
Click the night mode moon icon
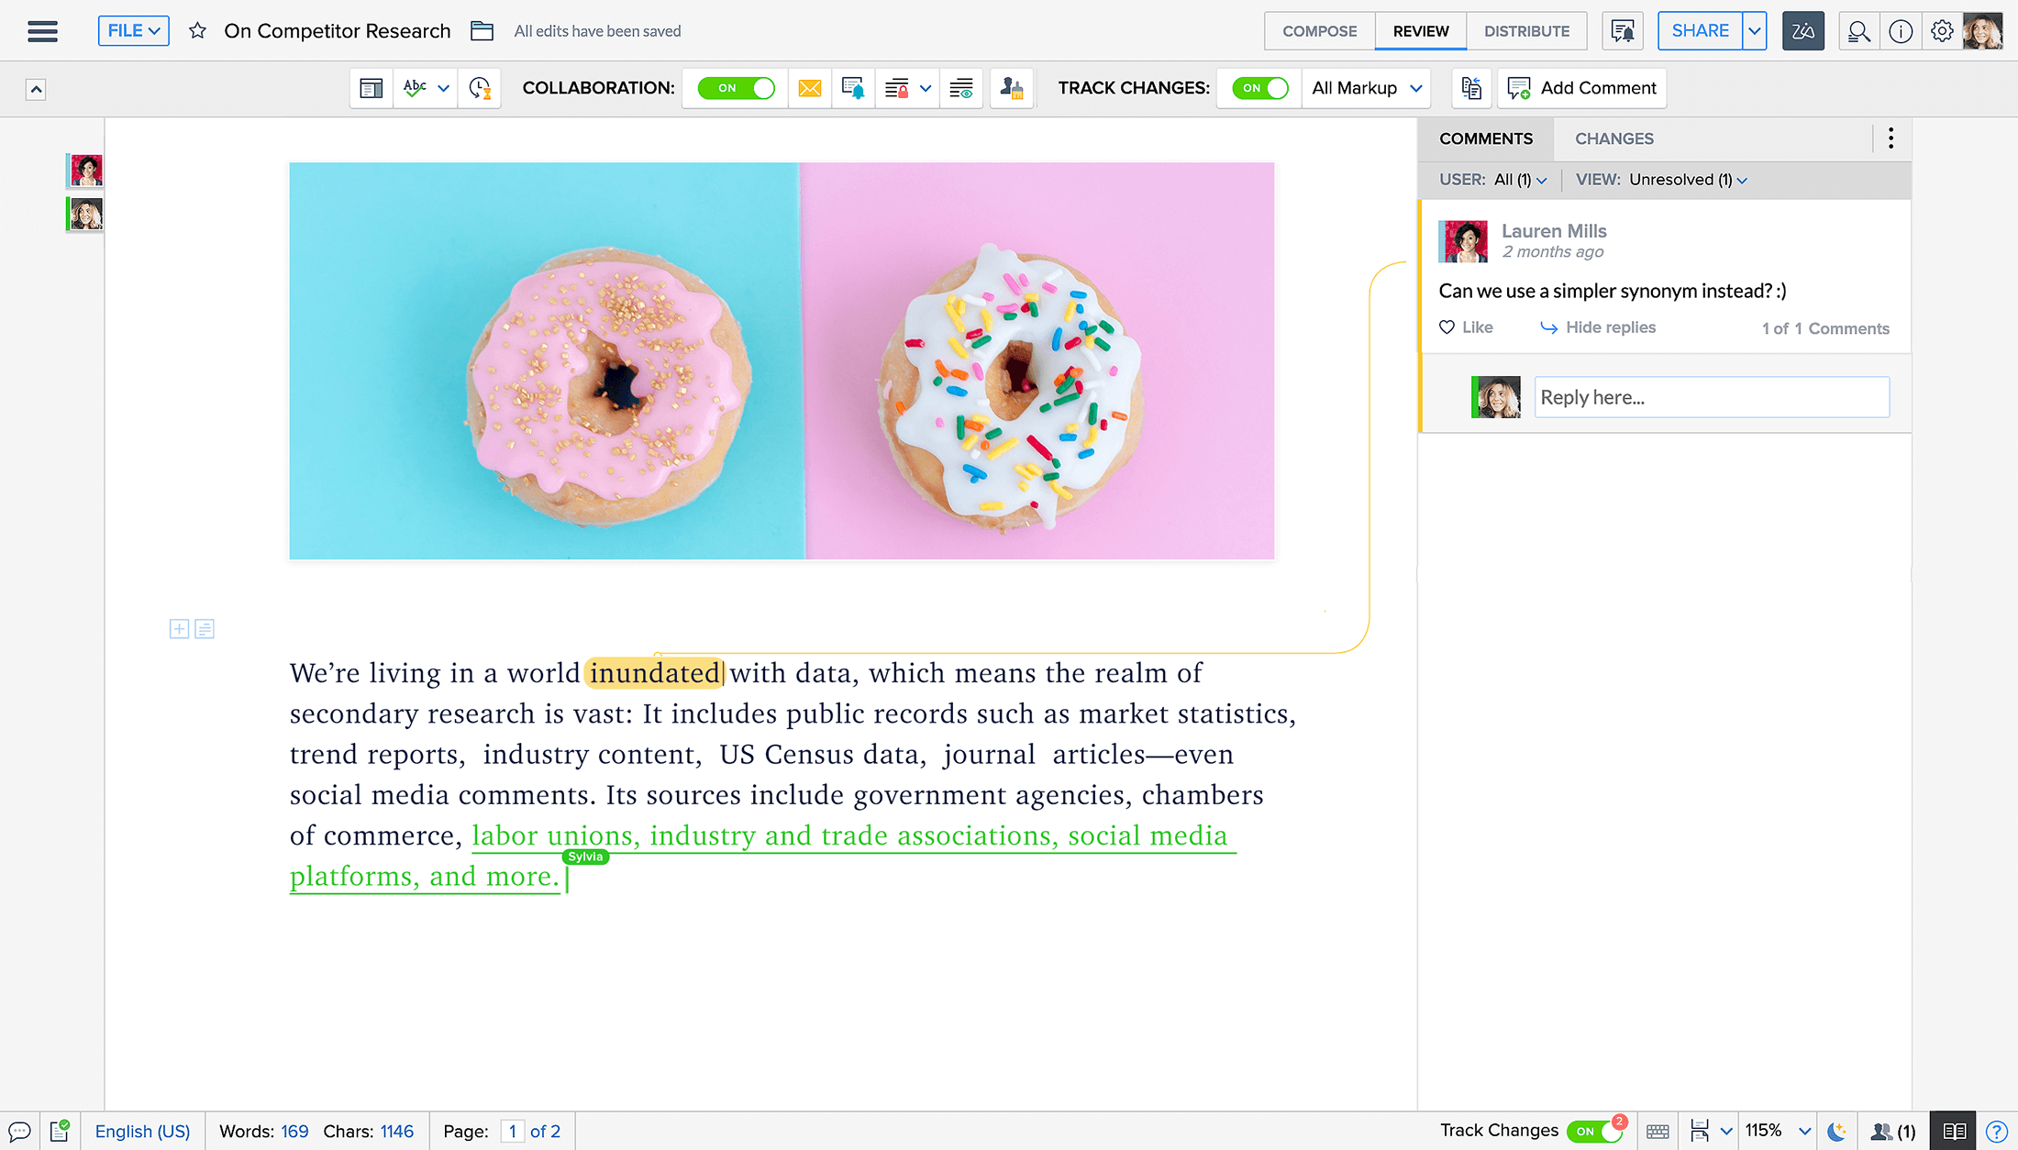[1836, 1131]
